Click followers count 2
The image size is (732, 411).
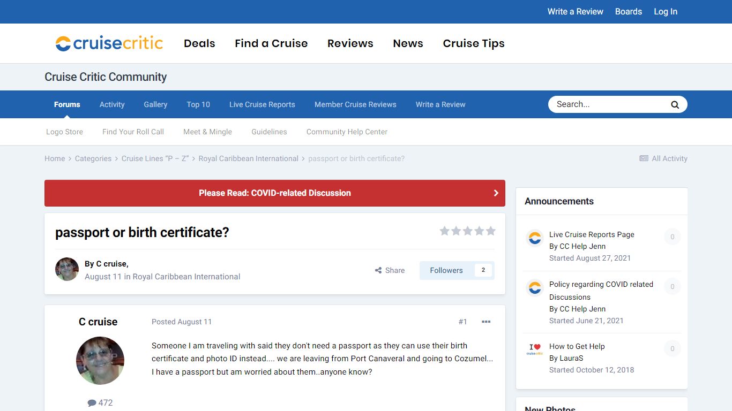(x=483, y=270)
